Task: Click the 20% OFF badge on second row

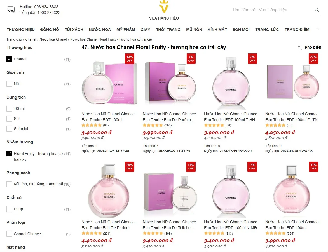Action: coord(129,166)
